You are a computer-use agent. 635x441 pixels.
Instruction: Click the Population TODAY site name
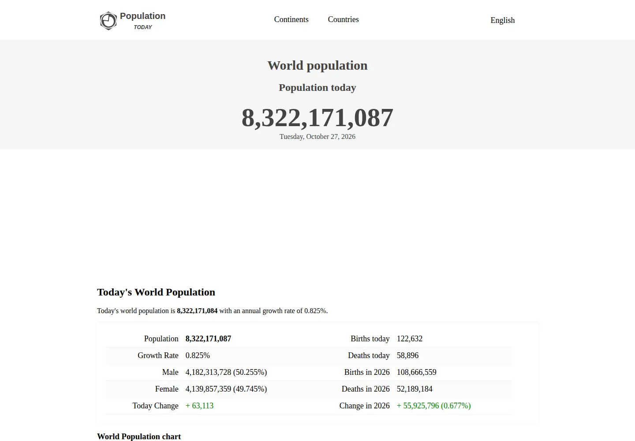pyautogui.click(x=142, y=21)
